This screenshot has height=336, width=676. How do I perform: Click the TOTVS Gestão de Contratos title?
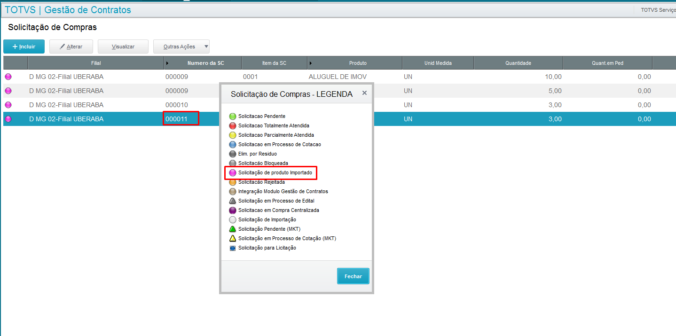pyautogui.click(x=68, y=10)
